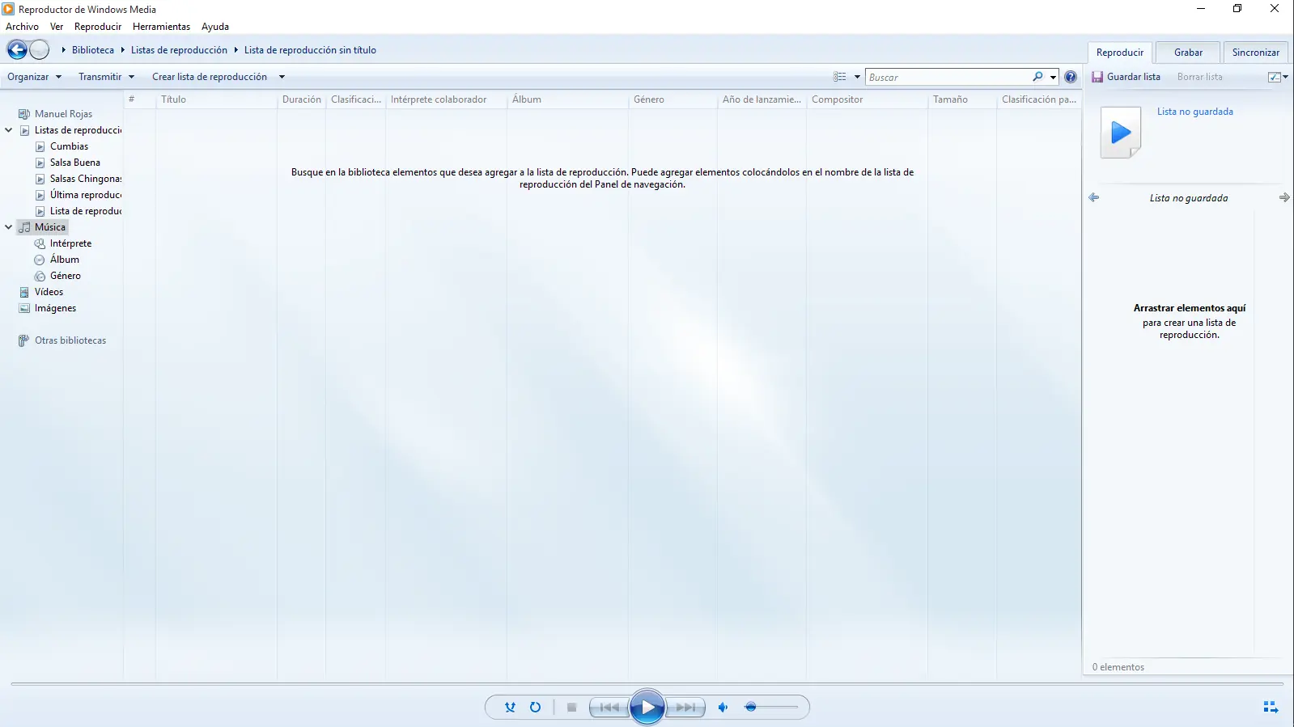Go back with the blue back arrow
1294x727 pixels.
[x=17, y=50]
